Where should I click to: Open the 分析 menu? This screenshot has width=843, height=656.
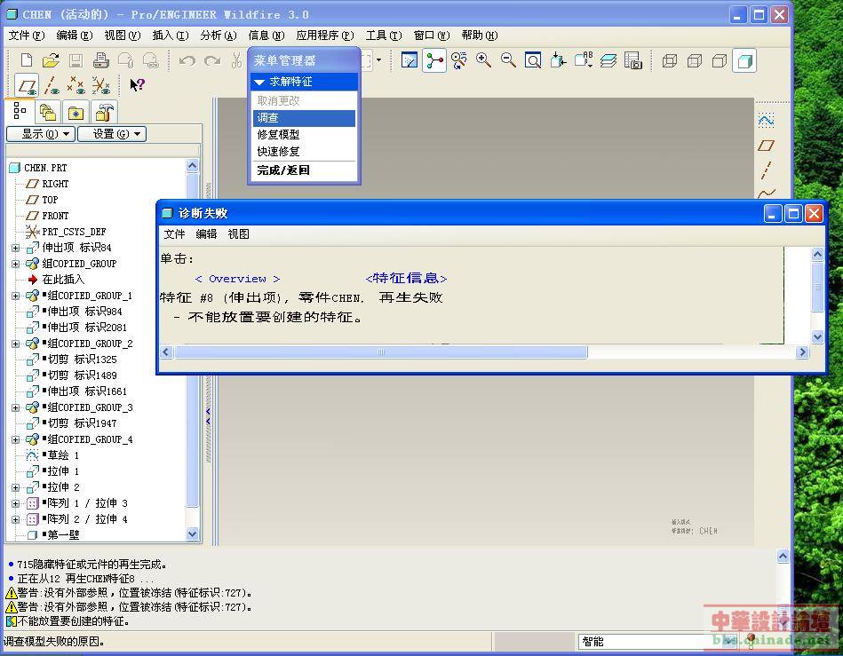pyautogui.click(x=219, y=36)
